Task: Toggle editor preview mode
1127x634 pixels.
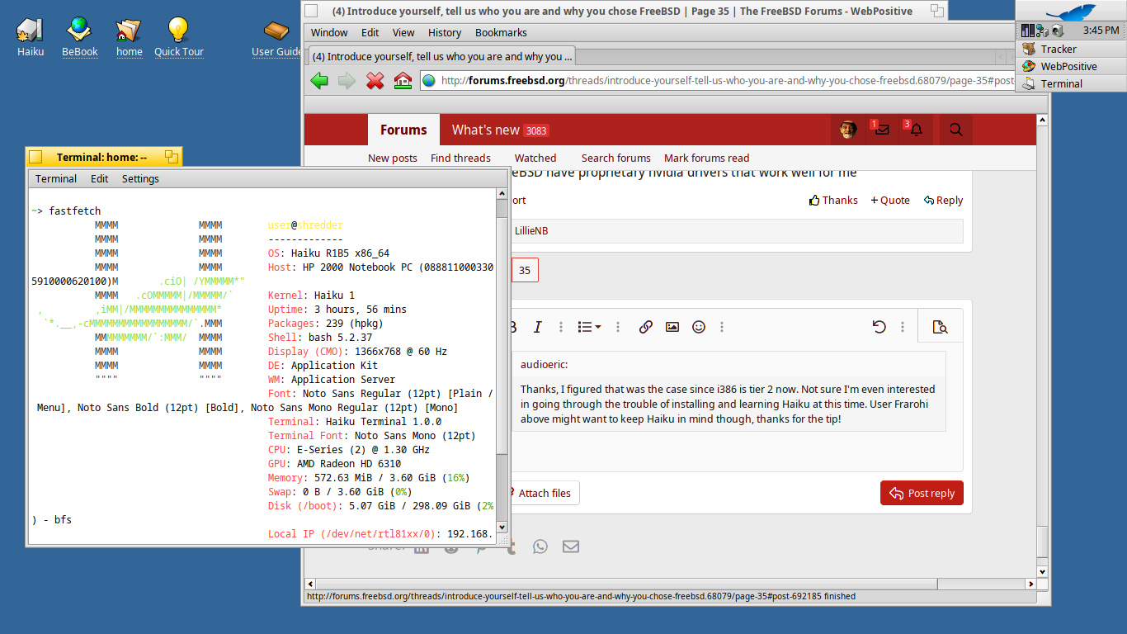Action: 940,327
